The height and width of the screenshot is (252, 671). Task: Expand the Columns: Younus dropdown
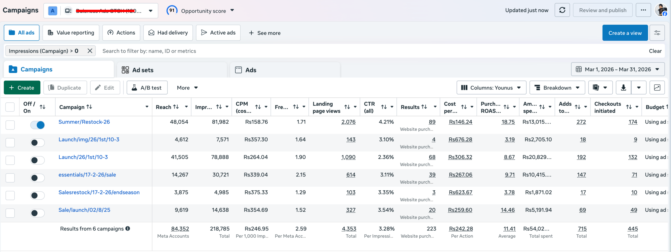491,88
